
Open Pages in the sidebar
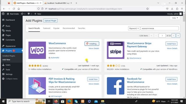point(8,35)
